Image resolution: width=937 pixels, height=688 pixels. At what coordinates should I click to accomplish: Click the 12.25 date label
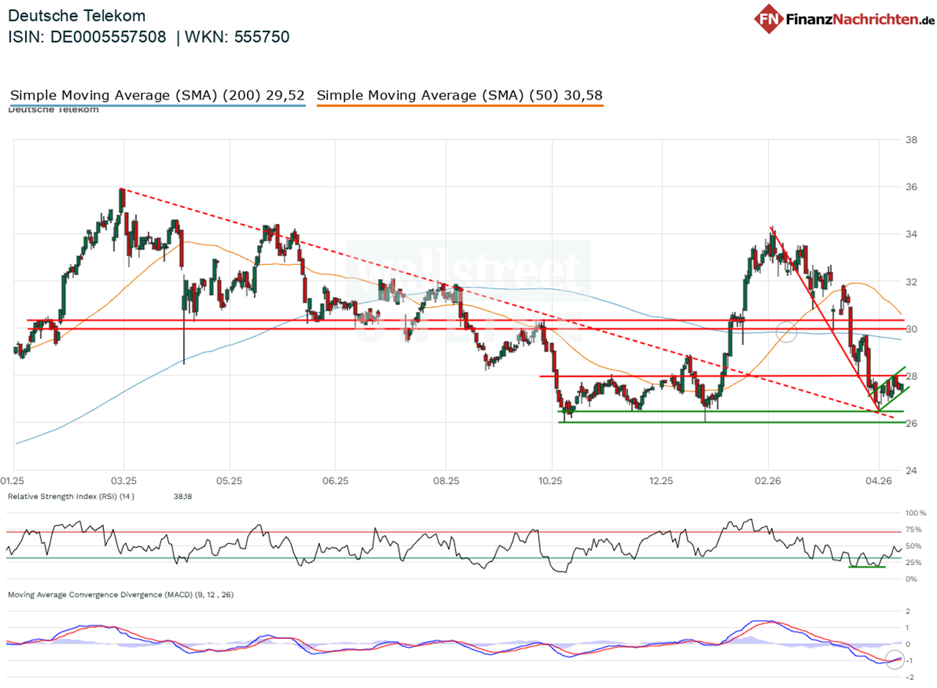[660, 480]
